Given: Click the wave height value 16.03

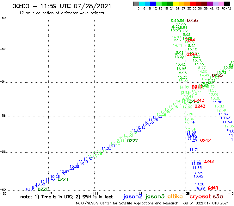Looking at the screenshot, I should (x=182, y=73).
